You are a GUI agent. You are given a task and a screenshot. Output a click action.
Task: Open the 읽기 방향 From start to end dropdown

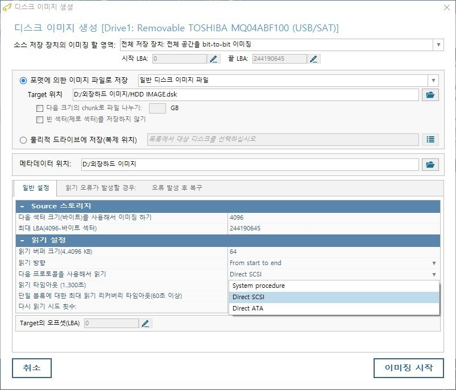click(434, 263)
